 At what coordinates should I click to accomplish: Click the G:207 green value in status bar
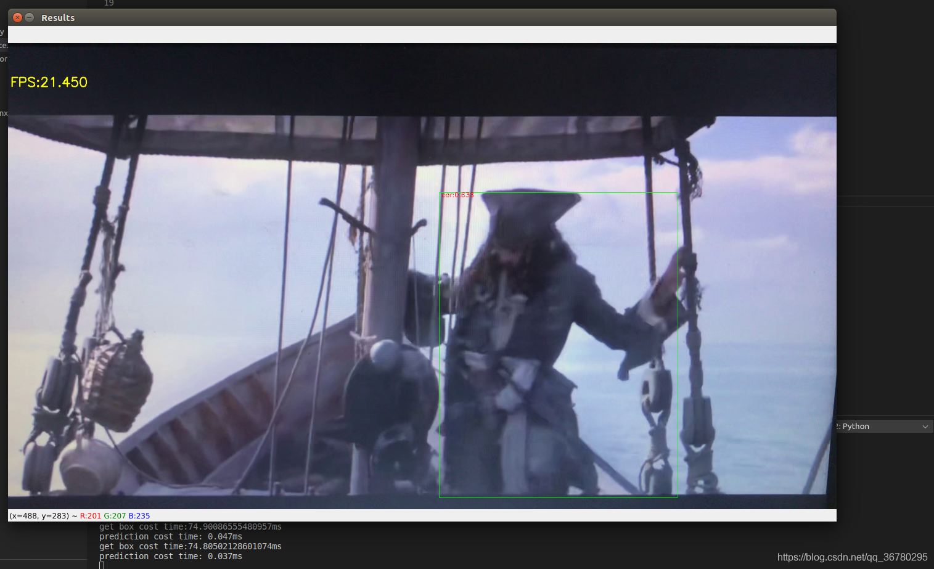coord(115,516)
